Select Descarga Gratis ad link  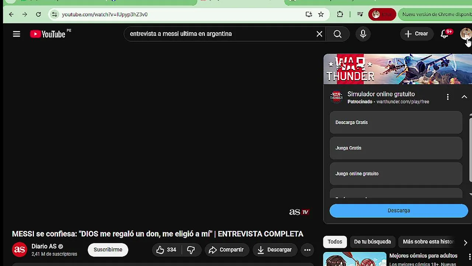[x=396, y=122]
